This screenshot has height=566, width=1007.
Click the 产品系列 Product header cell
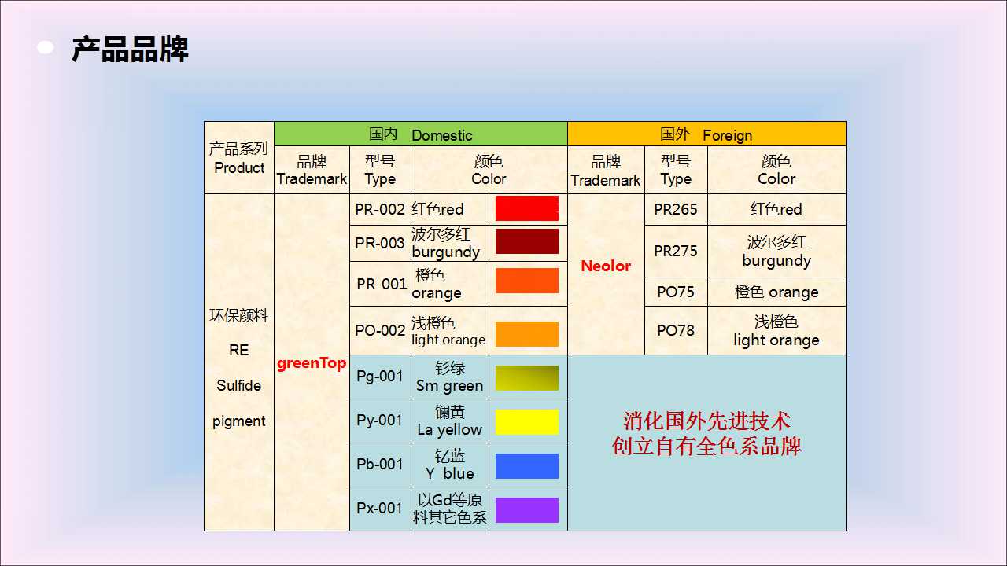tap(239, 158)
